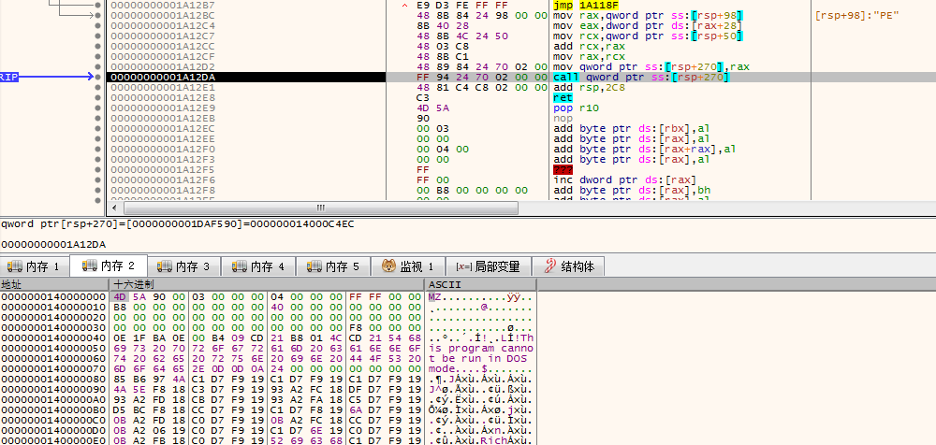
Task: Select the nop instruction at 1A12EB
Action: point(563,118)
